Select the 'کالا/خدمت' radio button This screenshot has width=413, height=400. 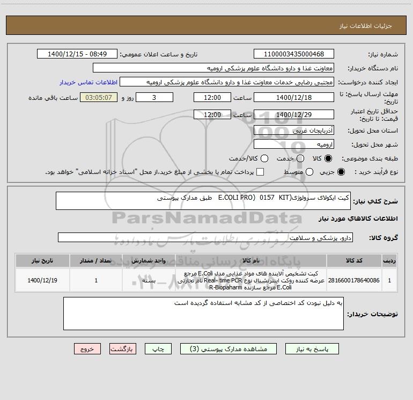click(x=264, y=158)
